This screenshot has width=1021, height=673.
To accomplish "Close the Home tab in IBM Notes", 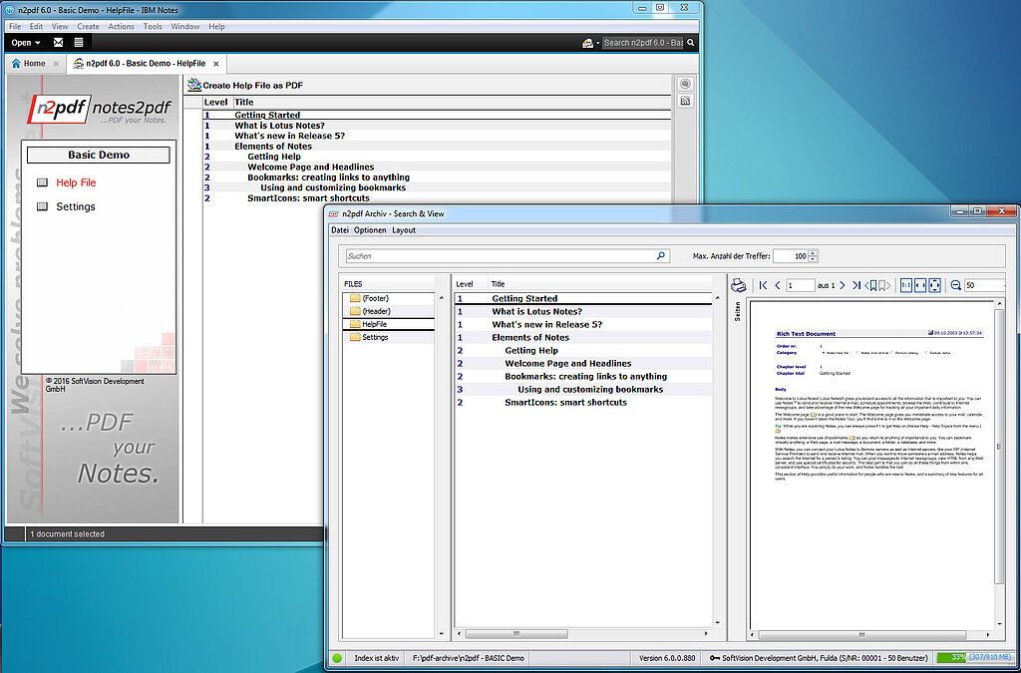I will [56, 64].
